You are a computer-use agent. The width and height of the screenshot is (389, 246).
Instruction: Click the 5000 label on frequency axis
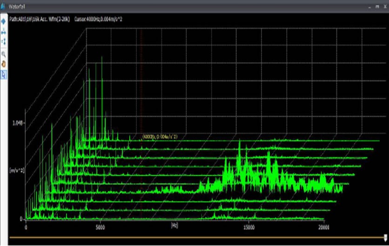coord(100,227)
